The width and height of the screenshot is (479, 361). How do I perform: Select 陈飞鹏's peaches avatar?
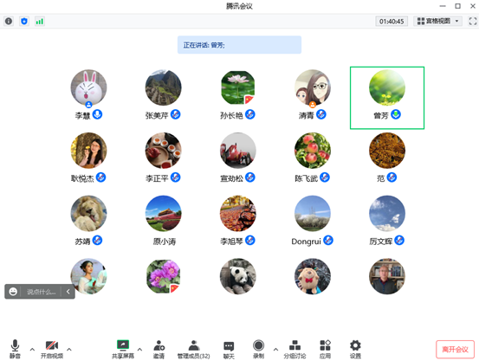click(313, 151)
